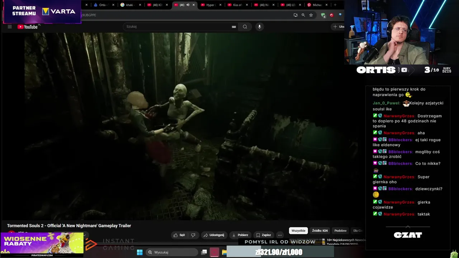The width and height of the screenshot is (459, 258).
Task: Close the khaki Google tab
Action: (x=140, y=5)
